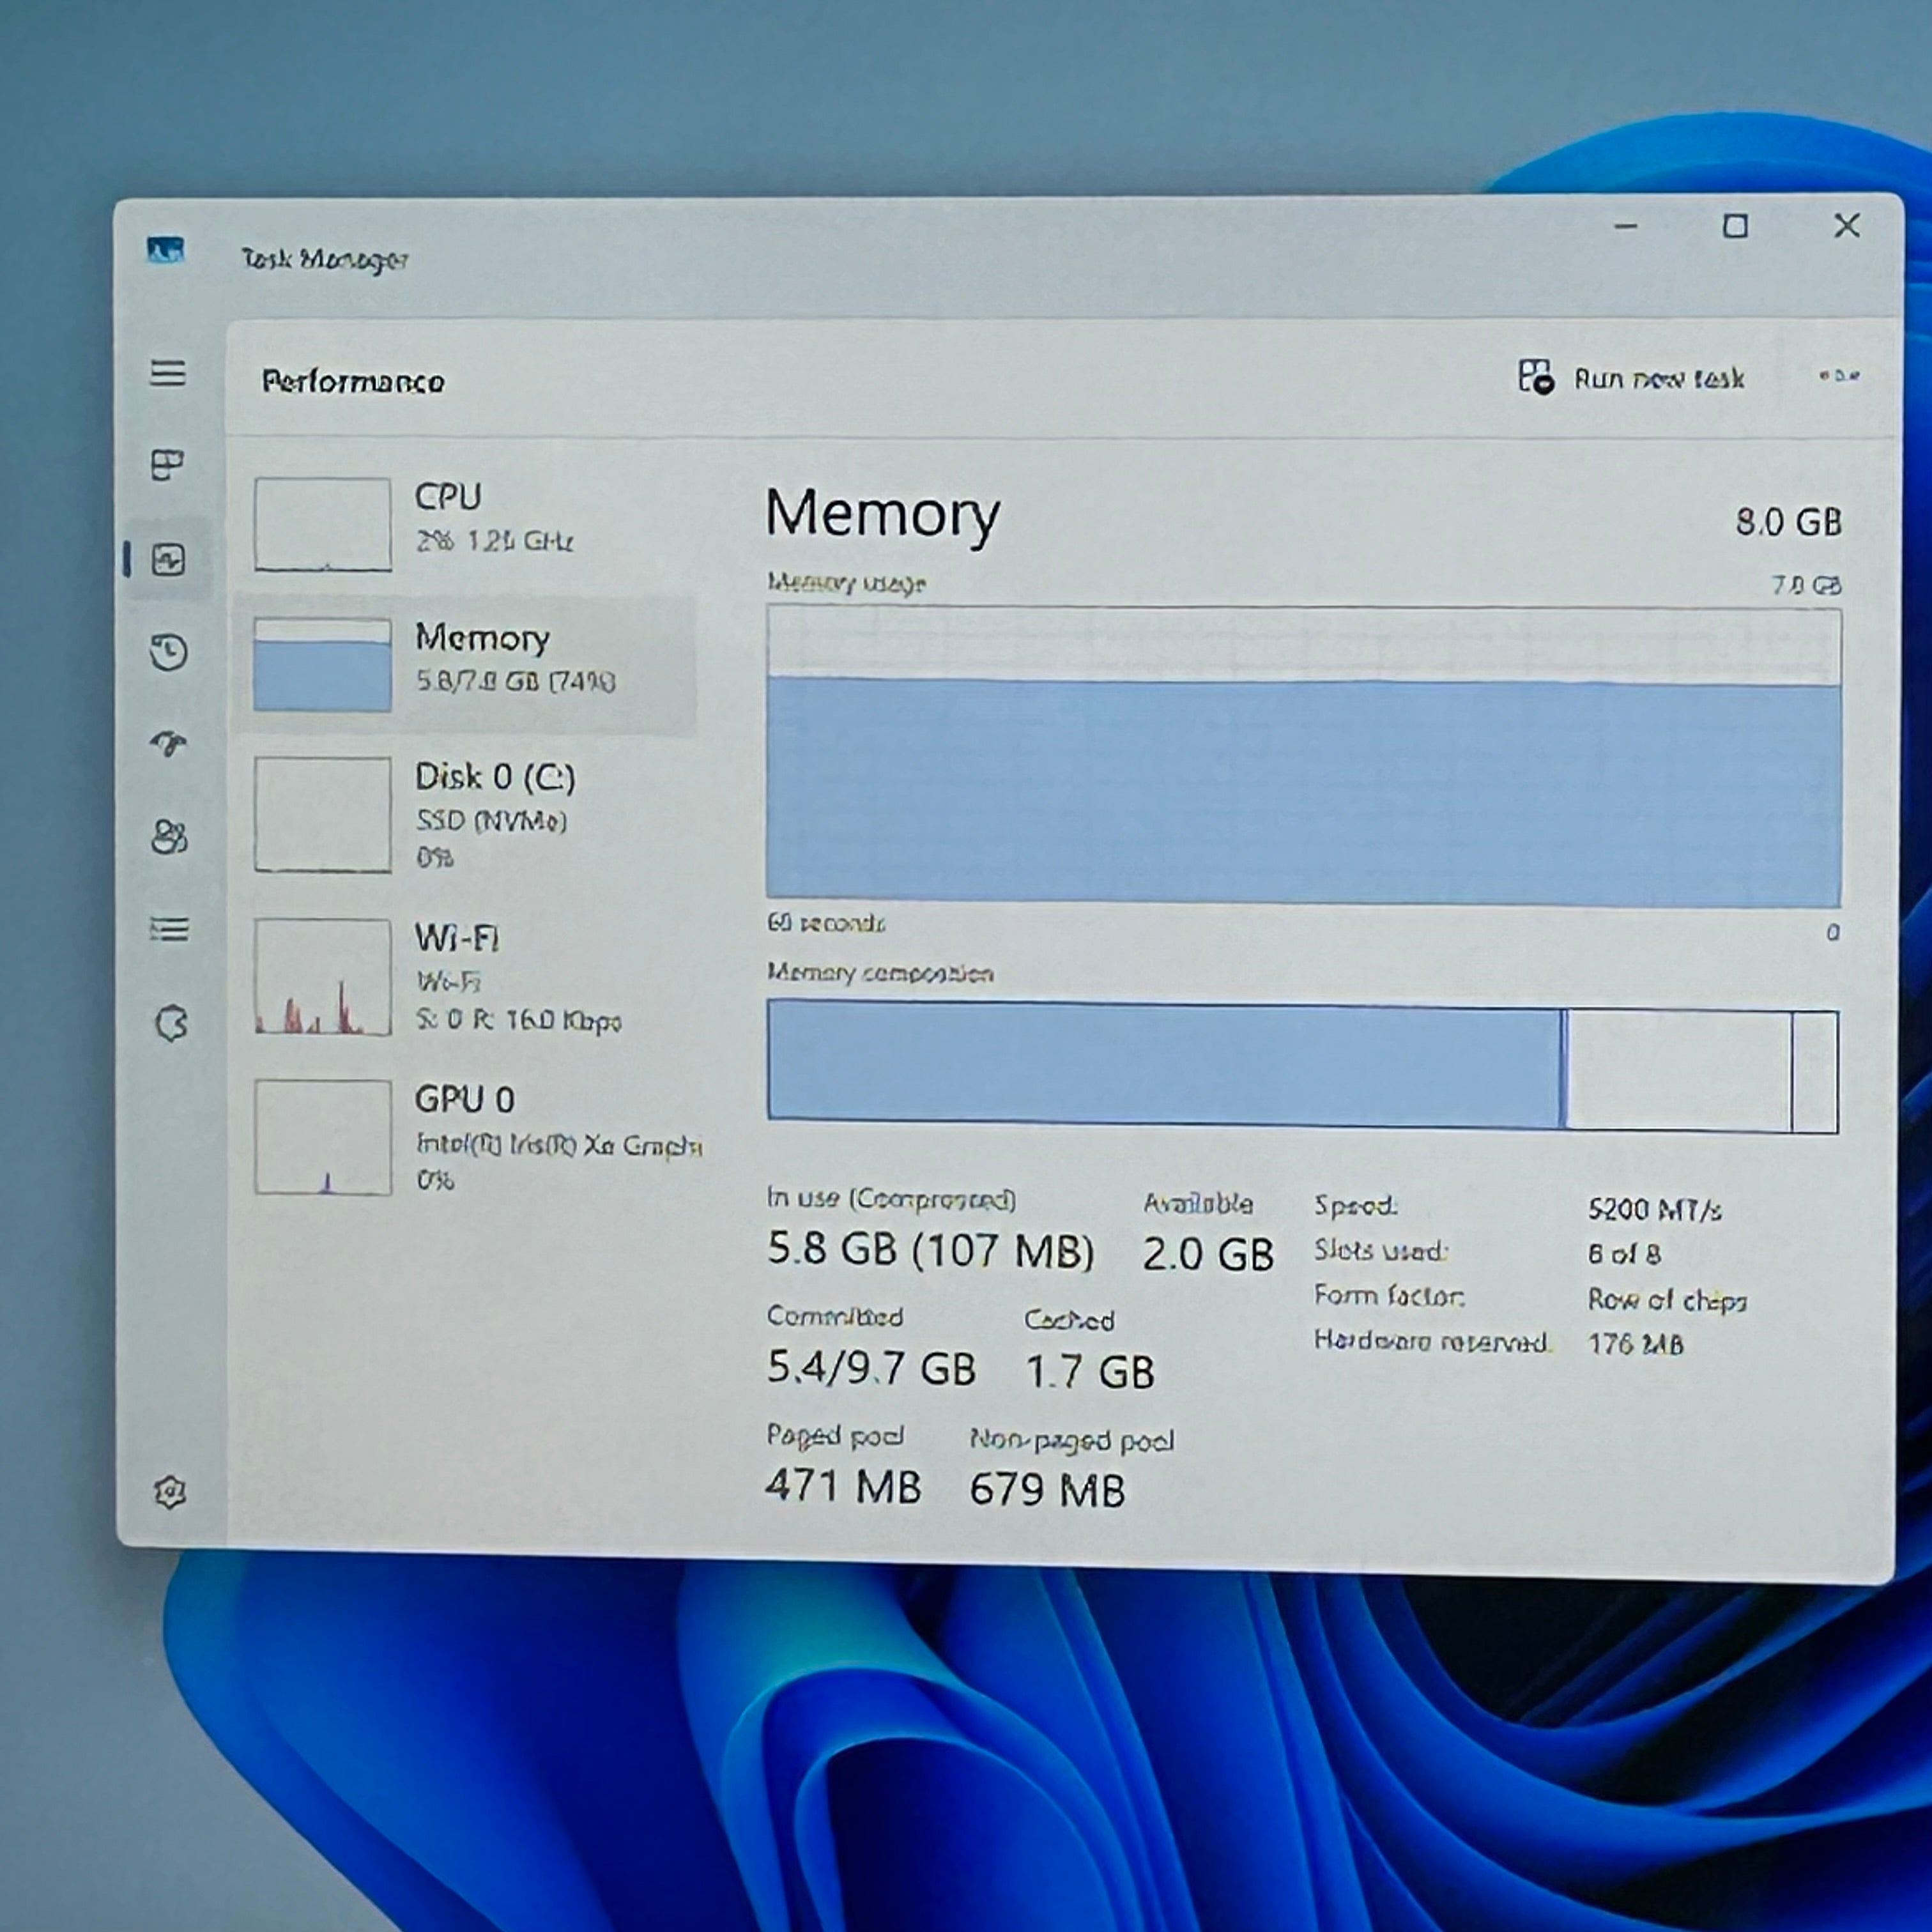Go to the Processes page icon
This screenshot has width=1932, height=1932.
(167, 465)
